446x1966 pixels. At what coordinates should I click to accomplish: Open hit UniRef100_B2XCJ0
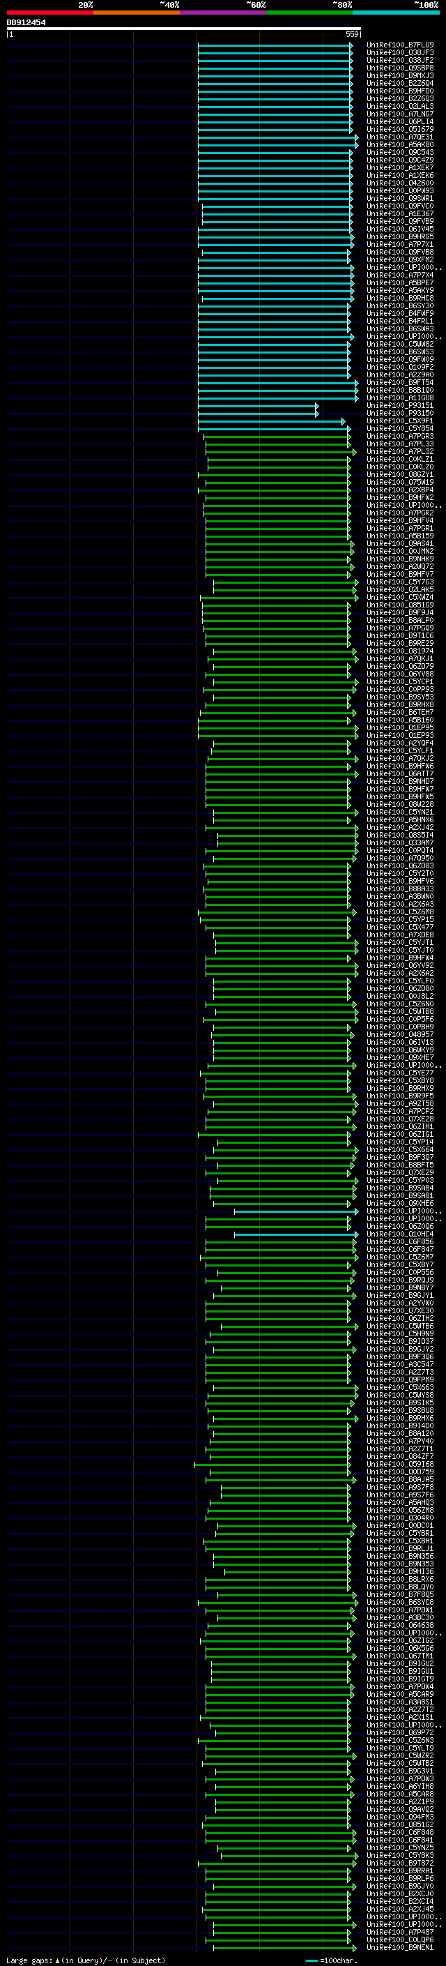coord(400,1893)
